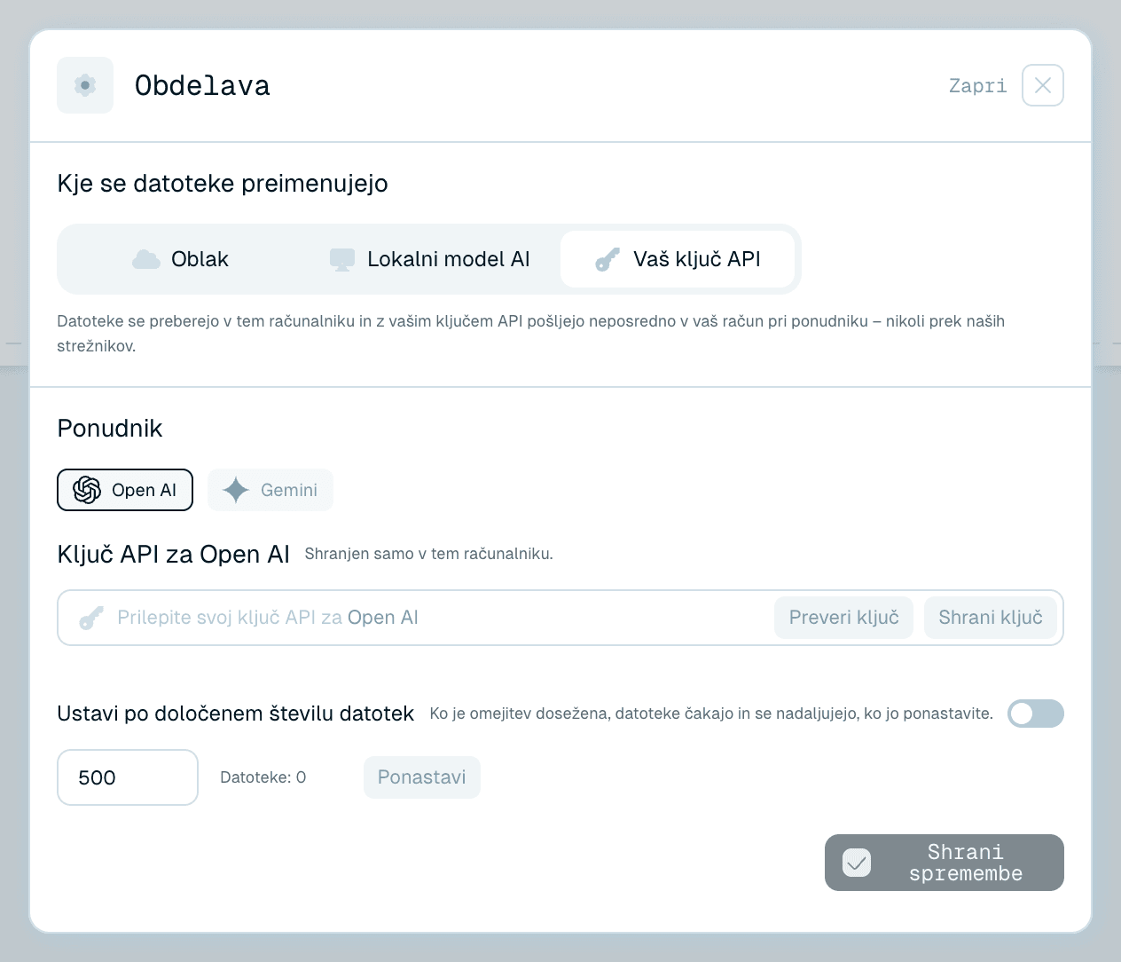1121x962 pixels.
Task: Click Shrani spremembe to save changes
Action: tap(945, 863)
